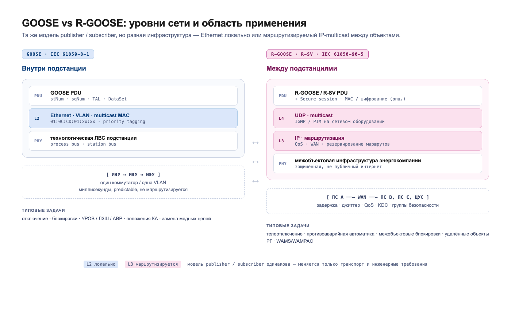This screenshot has width=511, height=313.
Task: Select the heading "Между подстанциями"
Action: 302,68
